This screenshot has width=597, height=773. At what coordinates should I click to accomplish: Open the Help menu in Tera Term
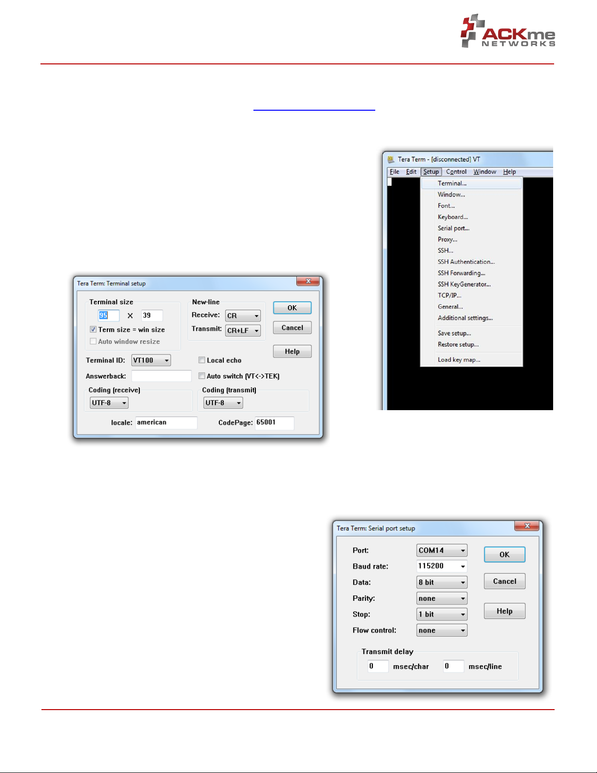coord(509,172)
